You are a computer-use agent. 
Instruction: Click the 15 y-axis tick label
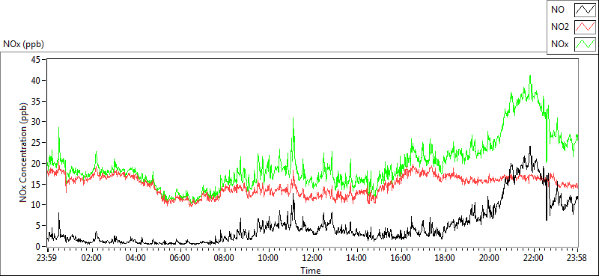pos(37,184)
